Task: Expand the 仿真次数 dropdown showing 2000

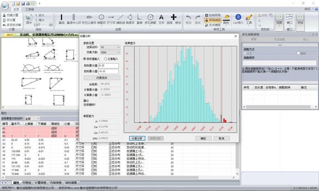Action: 110,53
